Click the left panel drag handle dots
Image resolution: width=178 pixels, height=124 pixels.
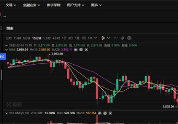pos(1,28)
